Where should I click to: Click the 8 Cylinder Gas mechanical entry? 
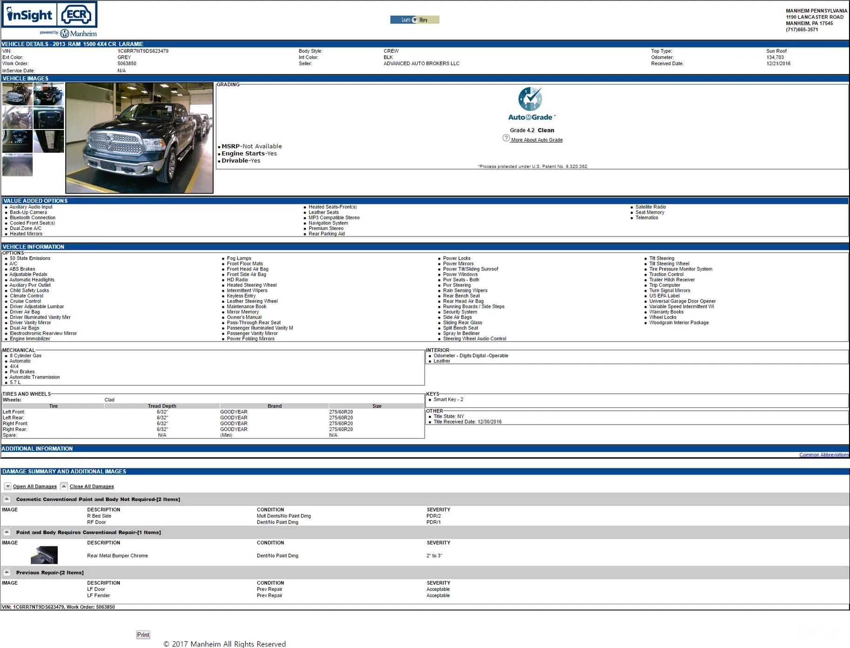point(26,356)
